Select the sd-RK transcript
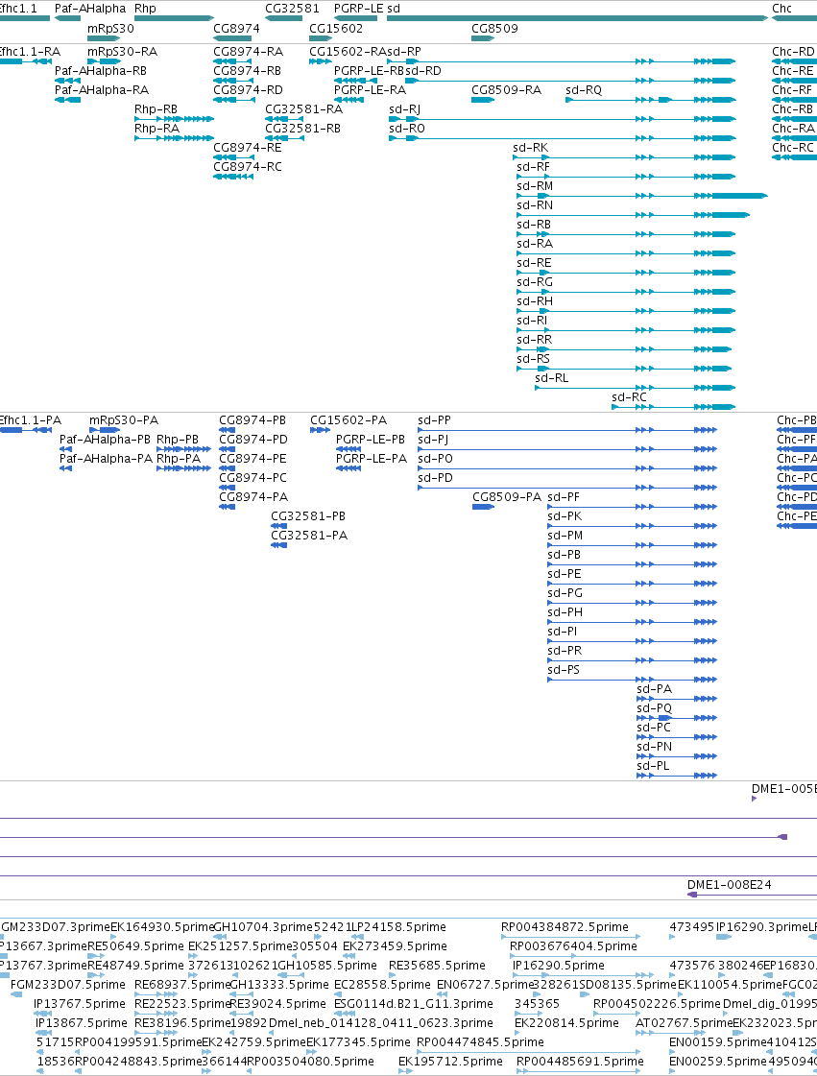Viewport: 817px width, 1076px height. tap(624, 157)
